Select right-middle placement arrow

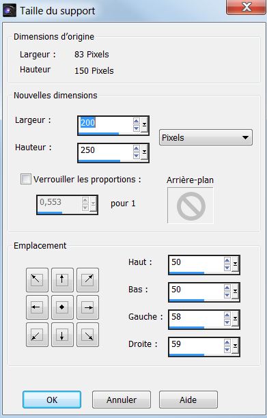[x=87, y=307]
